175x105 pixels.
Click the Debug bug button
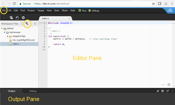pos(94,11)
